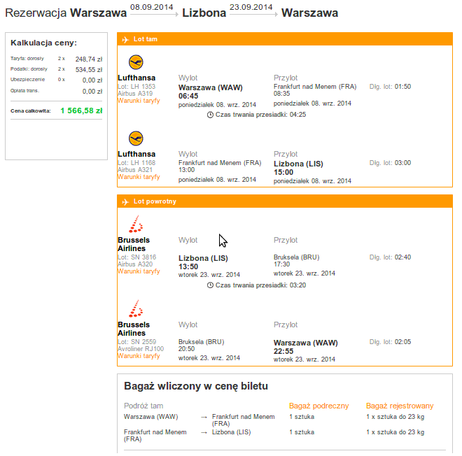This screenshot has height=456, width=462.
Task: Click the Bagaż wliczony w cenę biletu heading
Action: [x=196, y=386]
